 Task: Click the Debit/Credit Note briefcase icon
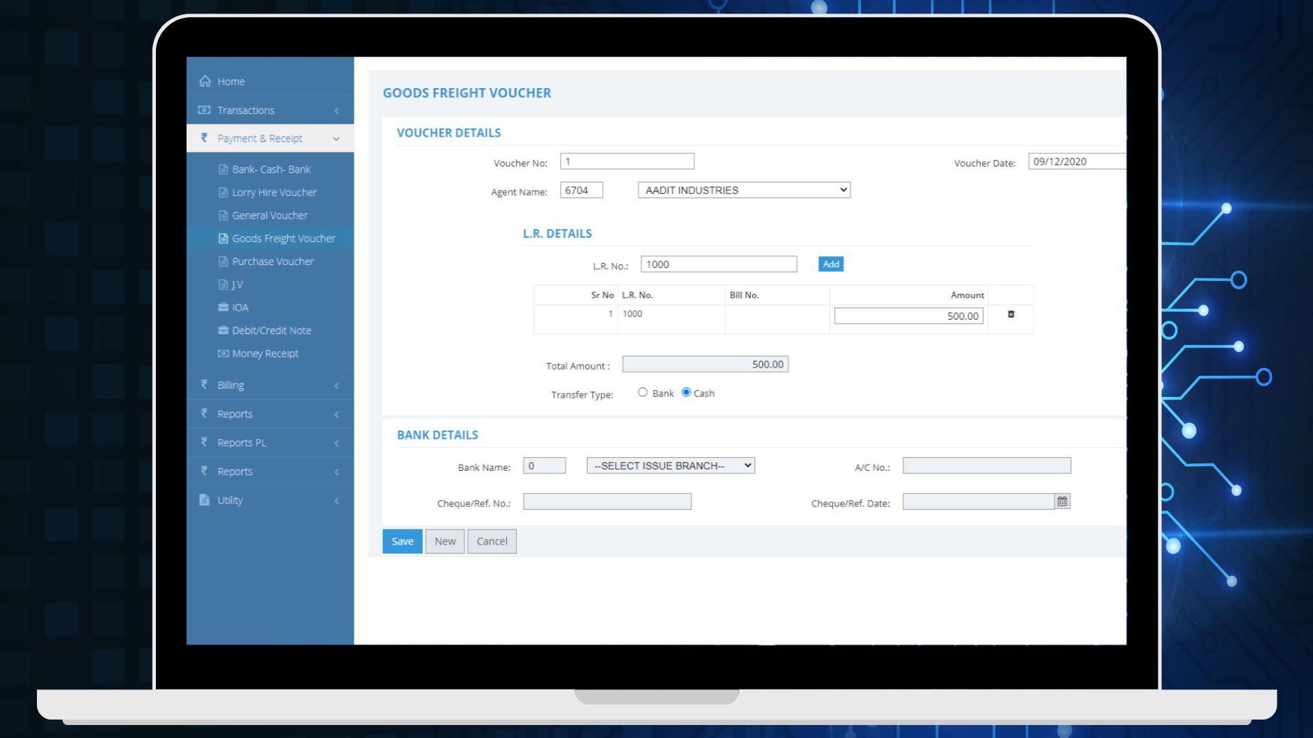click(x=223, y=330)
